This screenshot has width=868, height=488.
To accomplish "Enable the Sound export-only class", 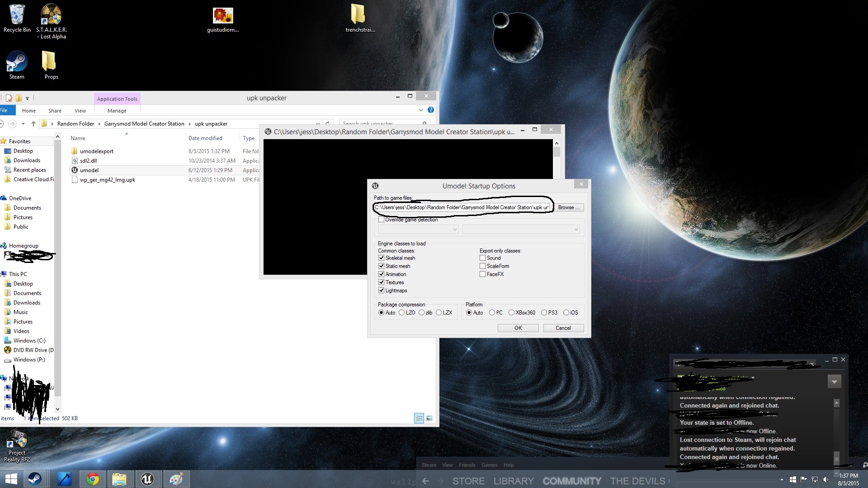I will click(x=482, y=258).
